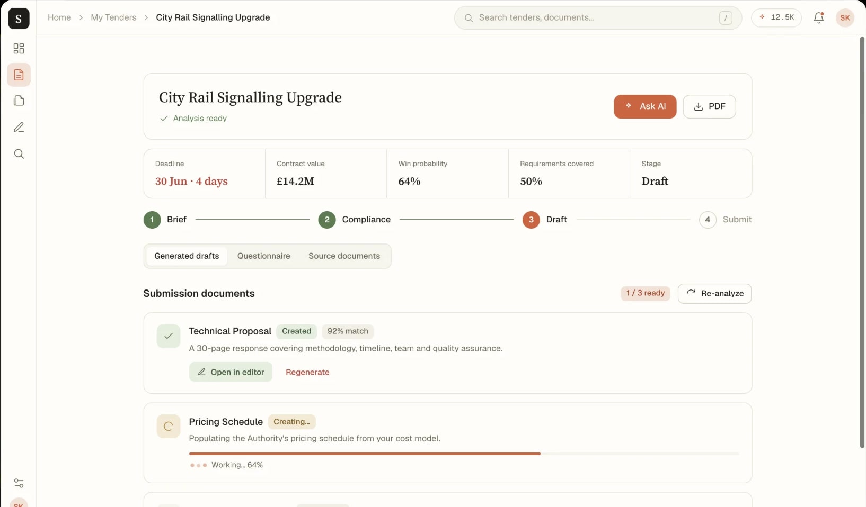This screenshot has width=866, height=507.
Task: Click the Analysis ready status
Action: click(x=193, y=119)
